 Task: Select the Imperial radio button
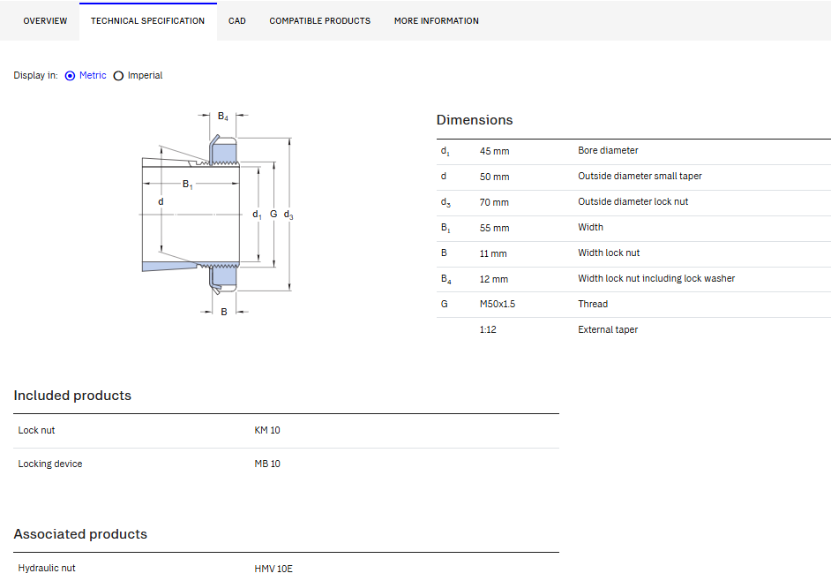tap(118, 76)
